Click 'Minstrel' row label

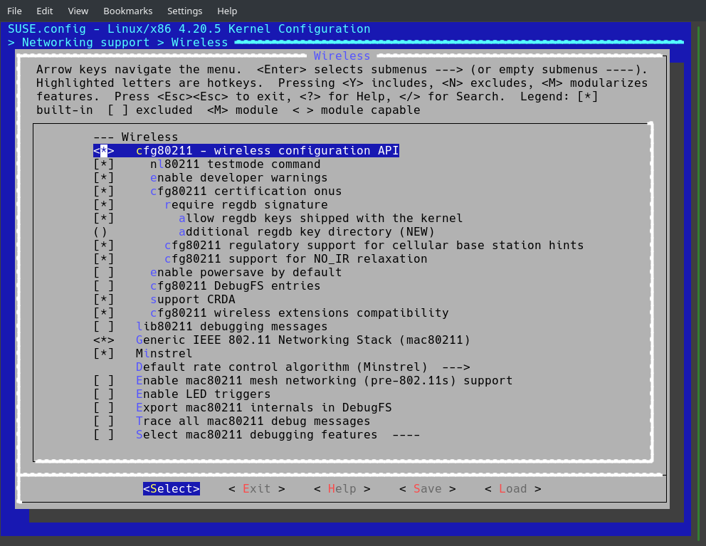(x=164, y=353)
